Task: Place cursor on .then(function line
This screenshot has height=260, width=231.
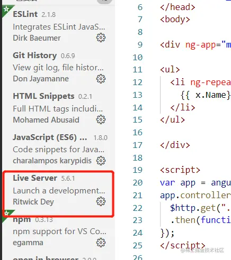Action: [201, 220]
